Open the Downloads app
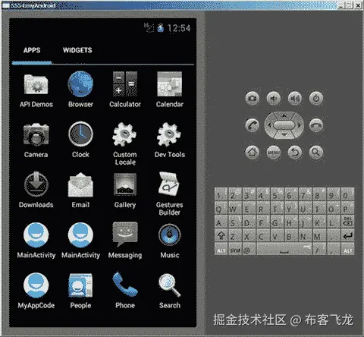The width and height of the screenshot is (364, 337). point(36,191)
